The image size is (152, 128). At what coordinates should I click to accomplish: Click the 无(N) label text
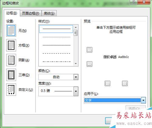(x=22, y=31)
